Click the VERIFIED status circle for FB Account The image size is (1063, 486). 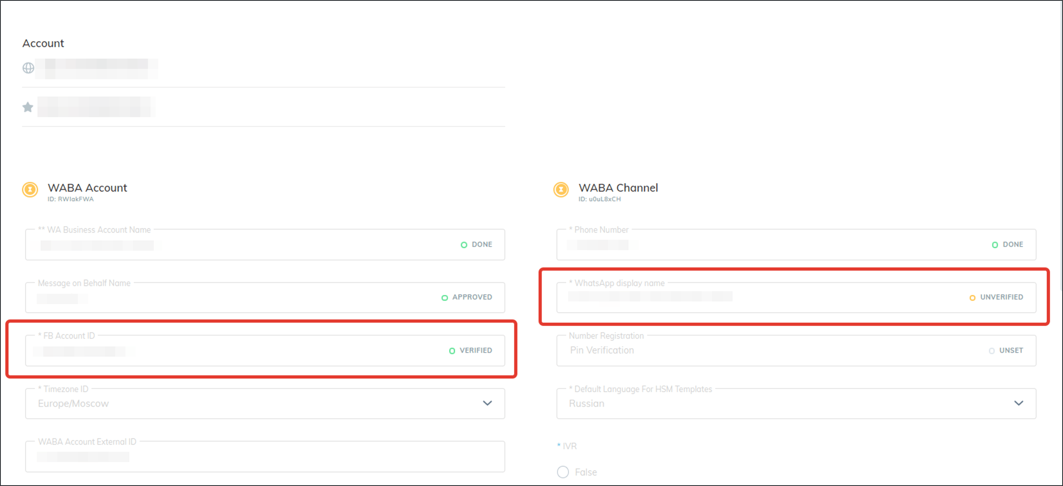pos(452,351)
